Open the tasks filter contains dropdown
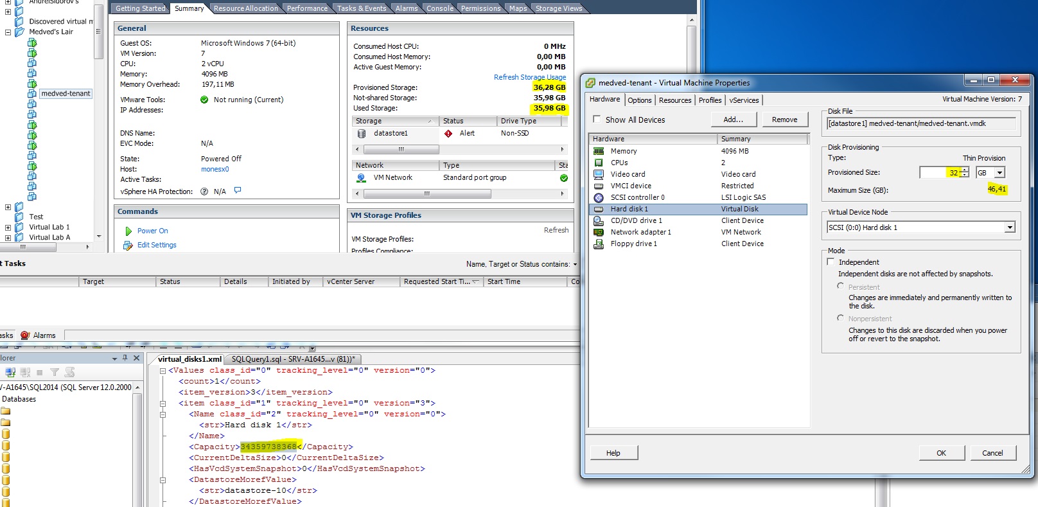Image resolution: width=1038 pixels, height=507 pixels. 575,264
